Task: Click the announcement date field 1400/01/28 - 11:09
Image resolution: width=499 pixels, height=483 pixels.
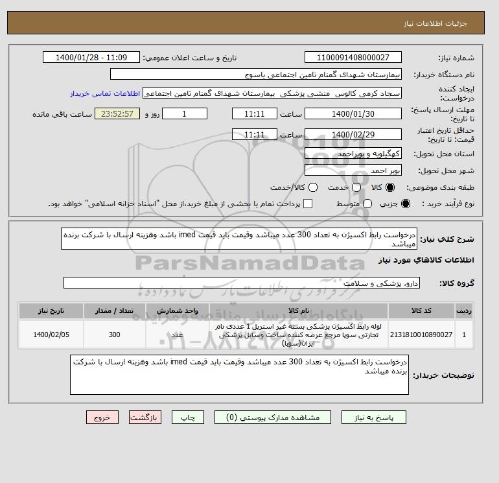Action: pos(91,57)
